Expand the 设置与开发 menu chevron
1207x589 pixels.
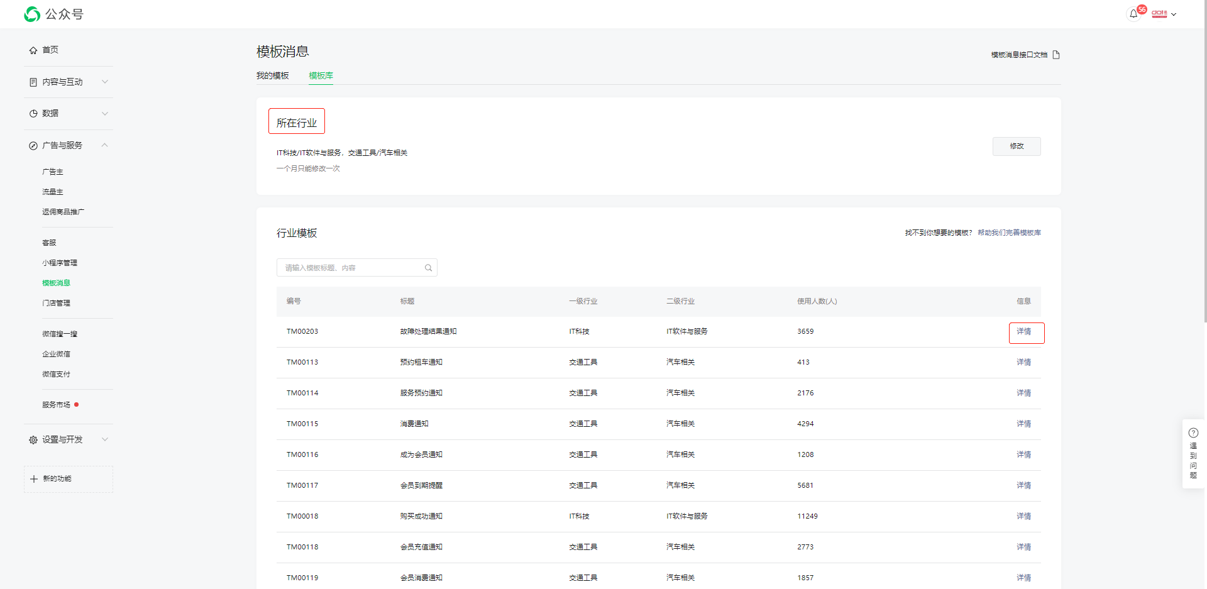(105, 439)
